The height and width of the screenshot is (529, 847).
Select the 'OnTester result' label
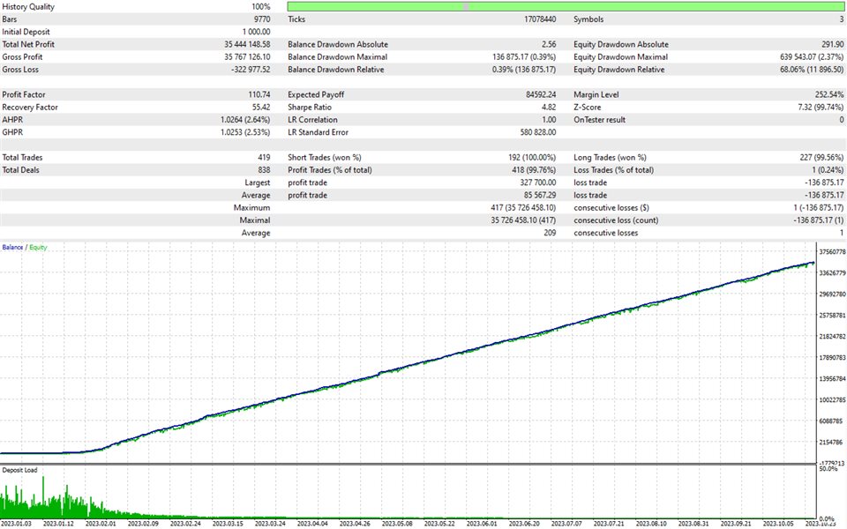point(600,119)
